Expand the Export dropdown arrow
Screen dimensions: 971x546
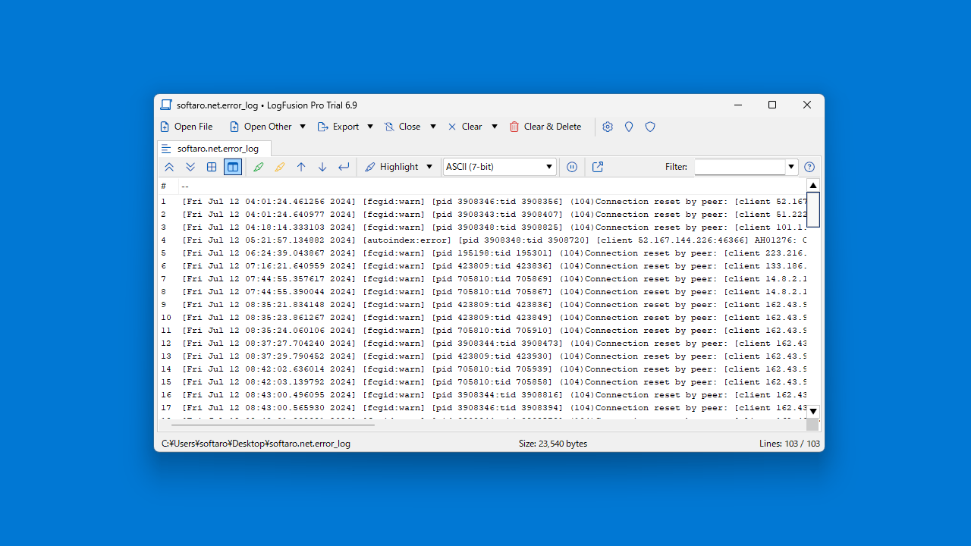coord(370,127)
